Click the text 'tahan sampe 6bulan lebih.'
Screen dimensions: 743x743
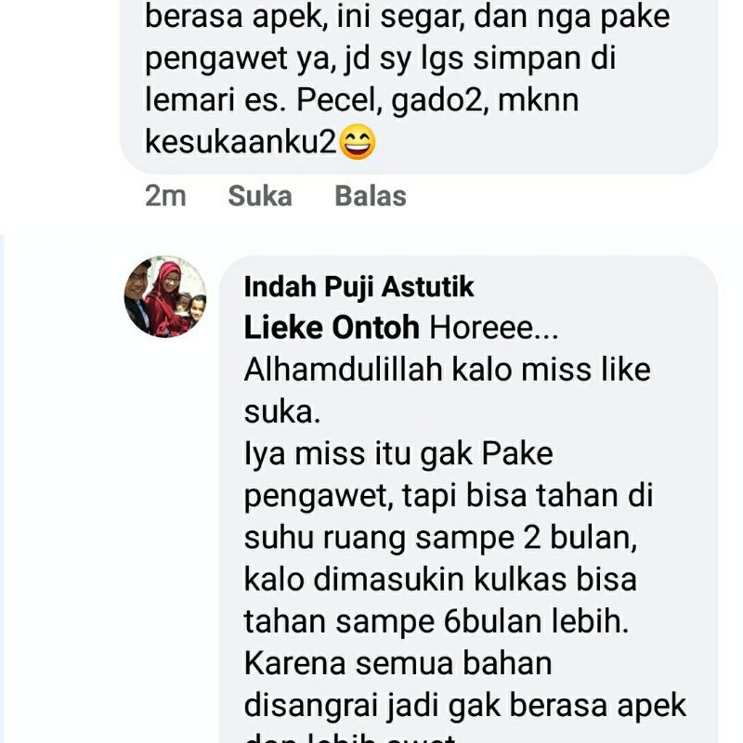pyautogui.click(x=437, y=621)
